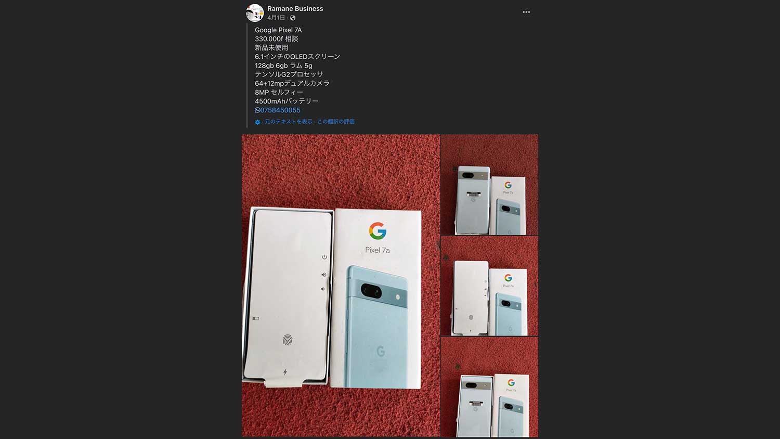780x439 pixels.
Task: Click the Ramane Business page name
Action: pyautogui.click(x=295, y=9)
